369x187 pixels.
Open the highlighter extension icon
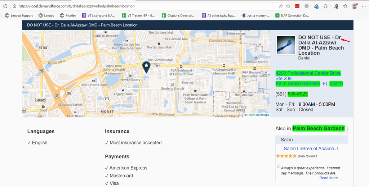(316, 6)
